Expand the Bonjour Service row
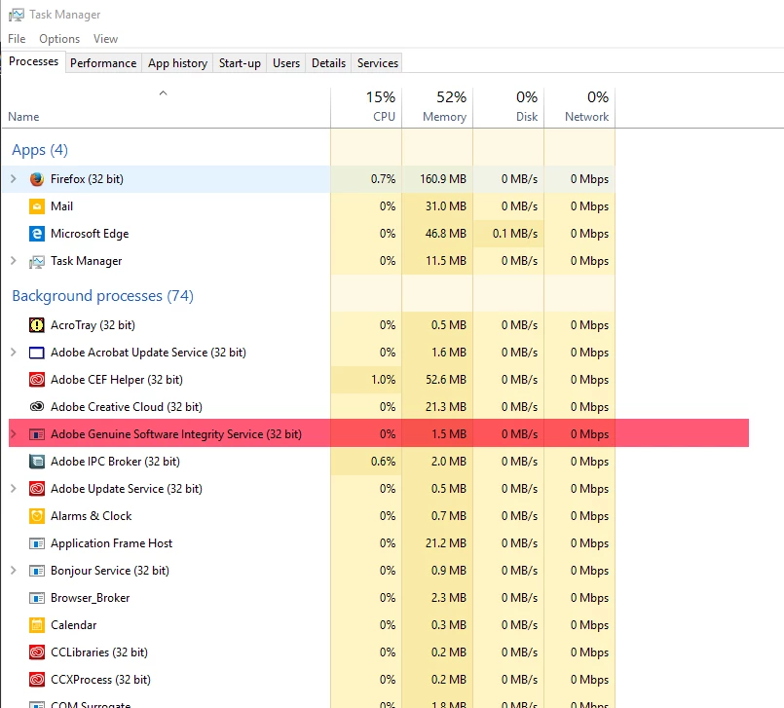The image size is (784, 708). pos(14,571)
